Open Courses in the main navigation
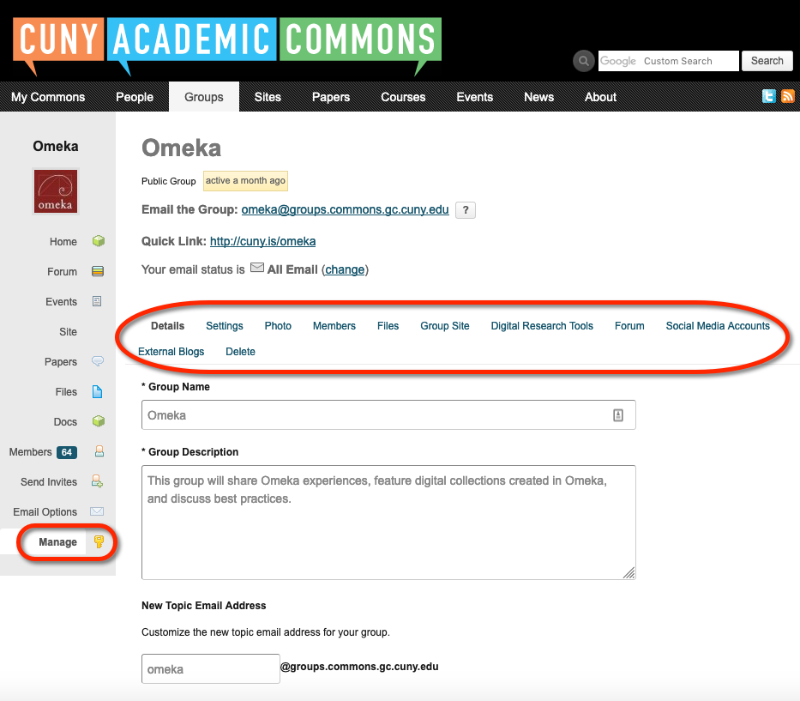Viewport: 800px width, 701px height. tap(403, 97)
